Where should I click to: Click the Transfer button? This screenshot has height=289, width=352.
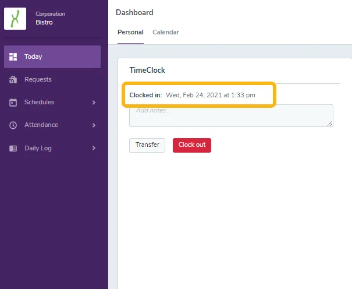tap(147, 145)
